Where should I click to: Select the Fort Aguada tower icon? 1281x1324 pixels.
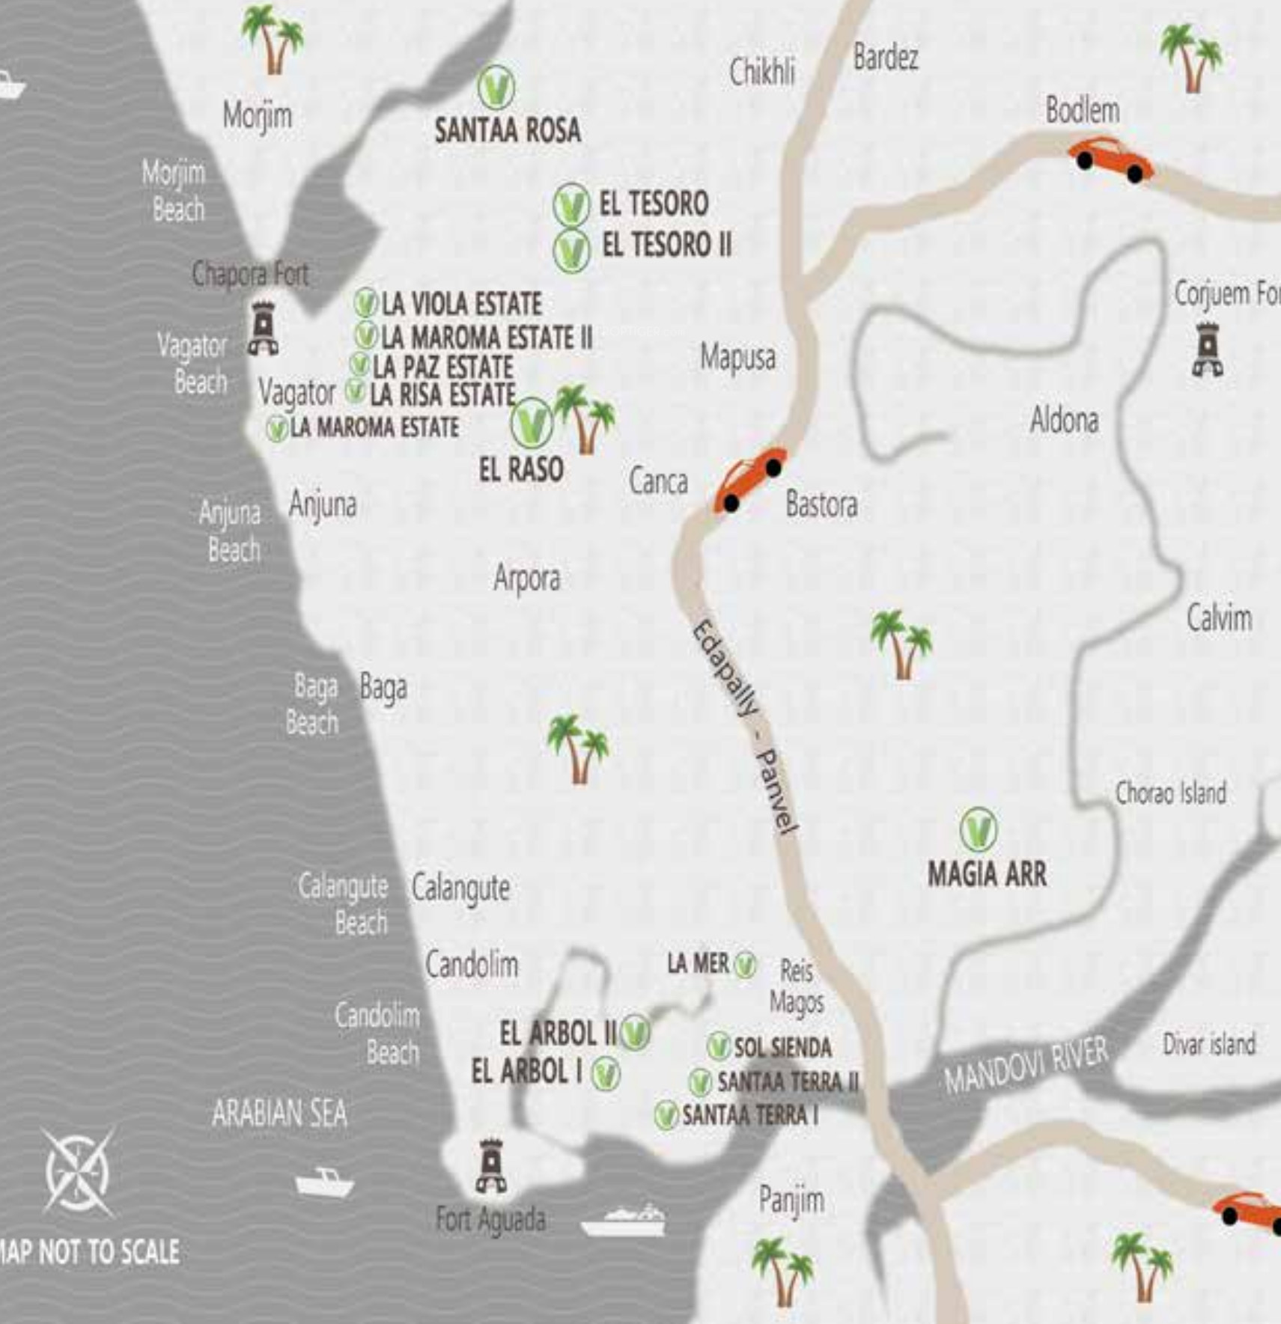491,1166
